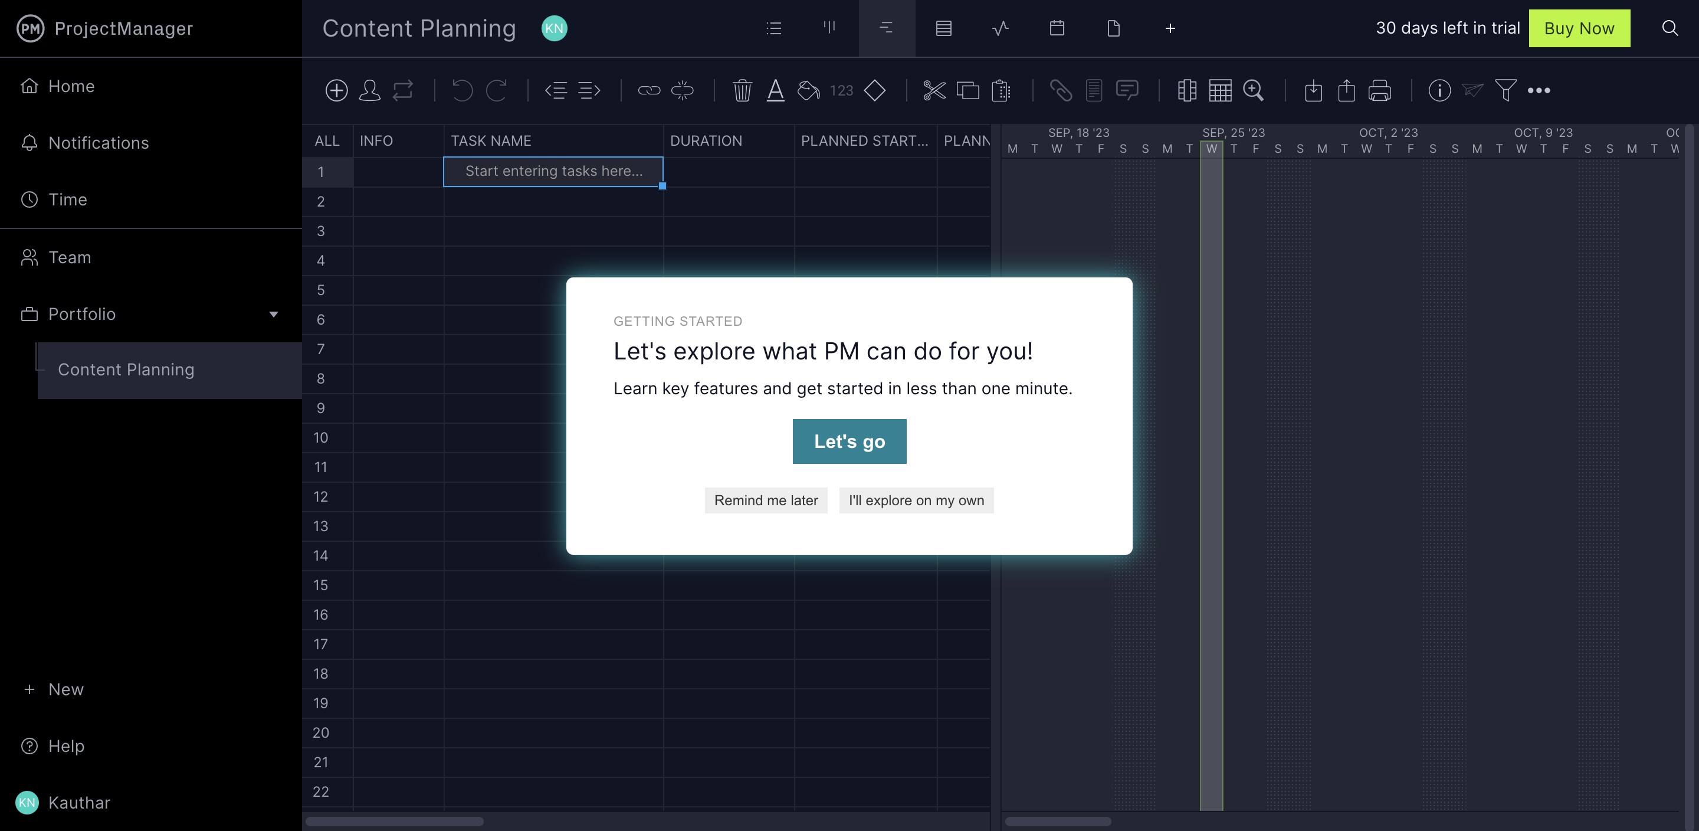Switch to the calendar view tab

pos(1057,28)
